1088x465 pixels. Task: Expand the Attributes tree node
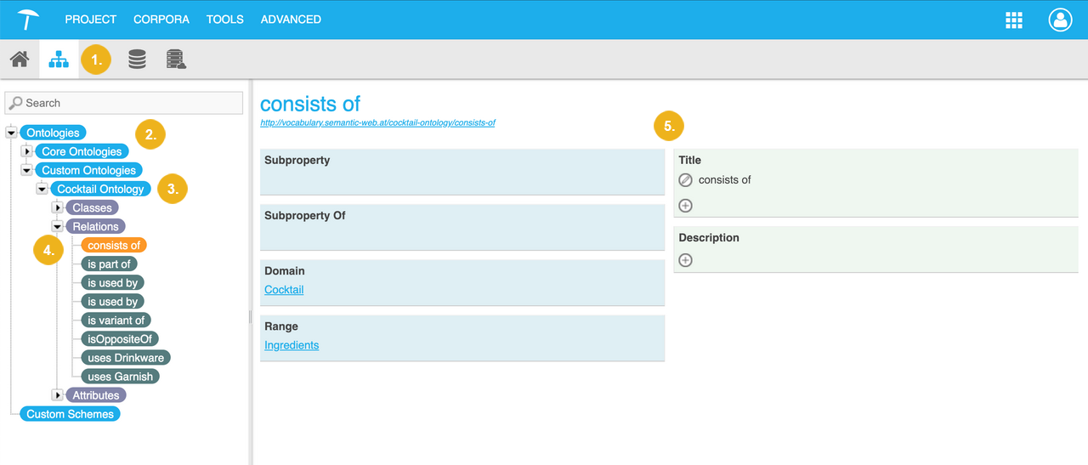(x=58, y=395)
